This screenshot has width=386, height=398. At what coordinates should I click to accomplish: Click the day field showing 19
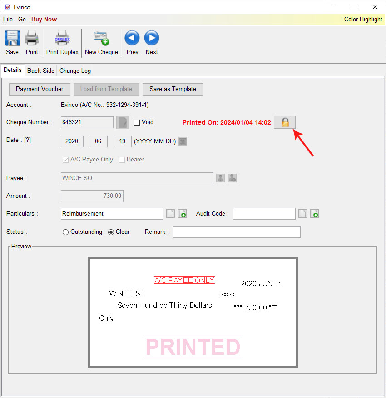pos(123,141)
